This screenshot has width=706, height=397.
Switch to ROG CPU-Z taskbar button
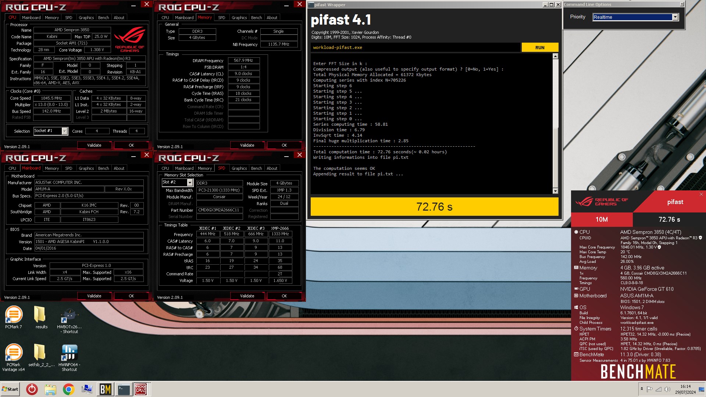coord(141,389)
